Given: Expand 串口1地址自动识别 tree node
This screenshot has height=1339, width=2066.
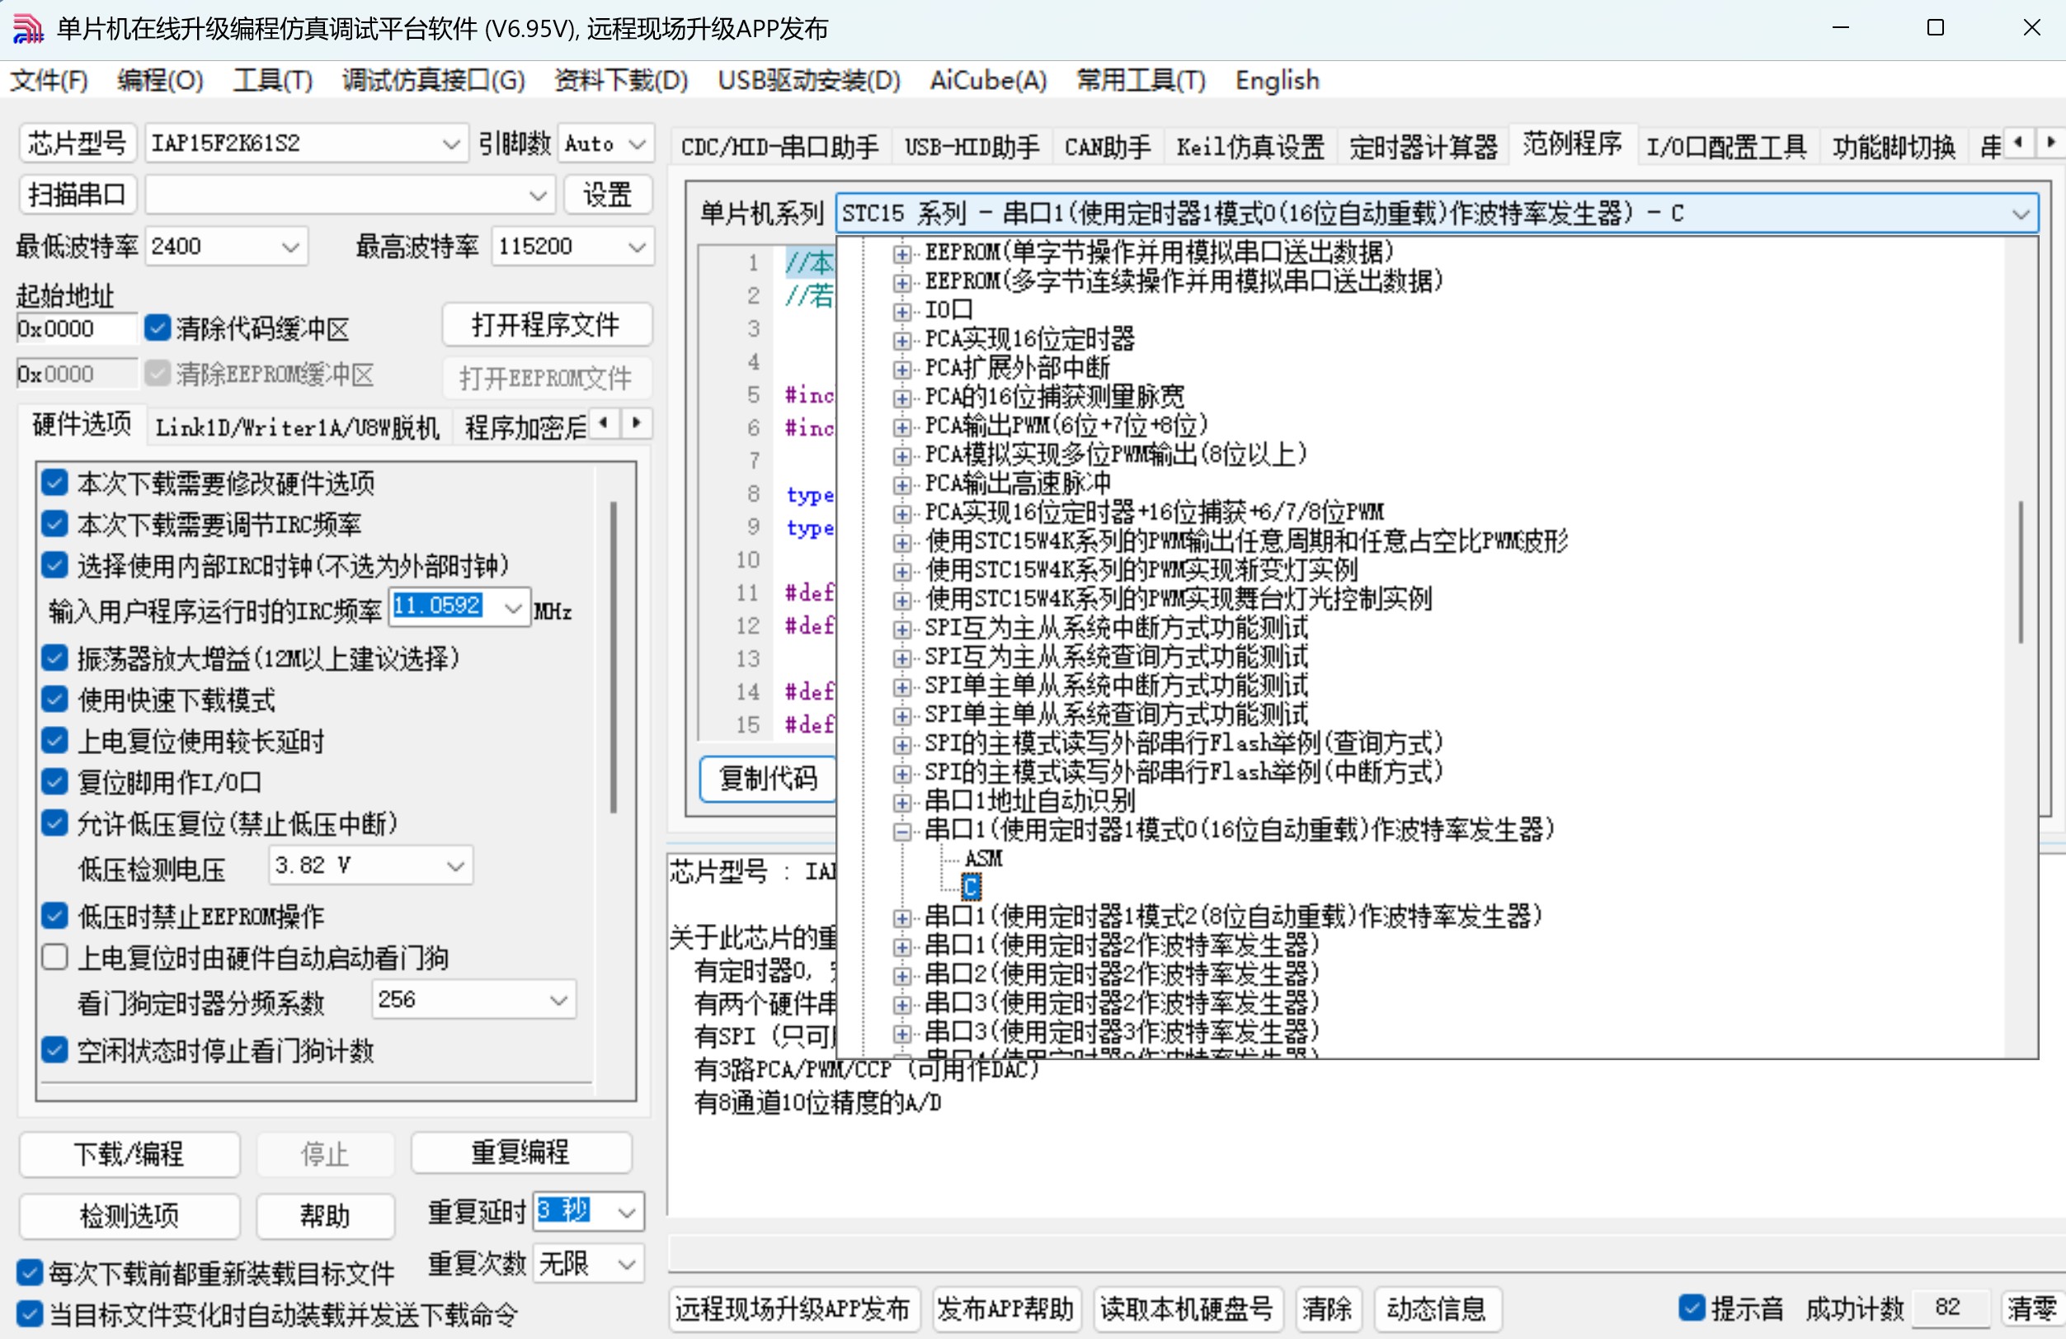Looking at the screenshot, I should click(x=902, y=803).
